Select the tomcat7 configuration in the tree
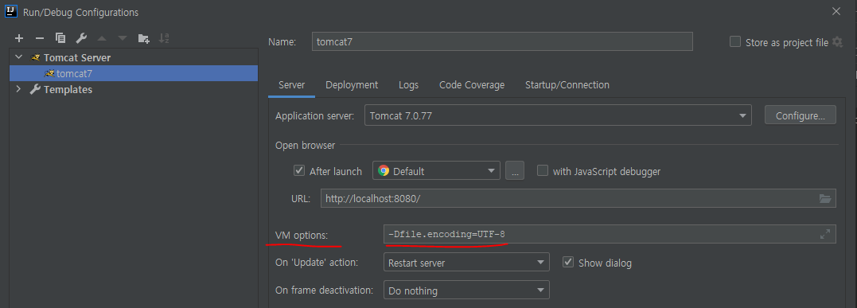857x308 pixels. tap(134, 73)
